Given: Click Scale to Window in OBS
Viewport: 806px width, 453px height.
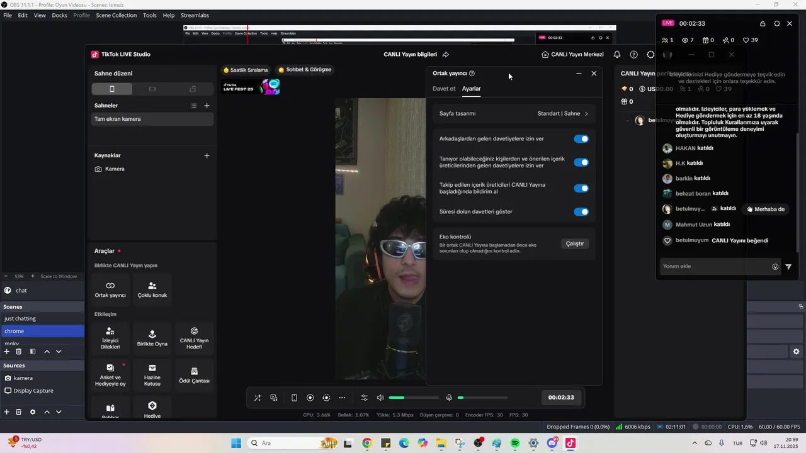Looking at the screenshot, I should point(59,276).
